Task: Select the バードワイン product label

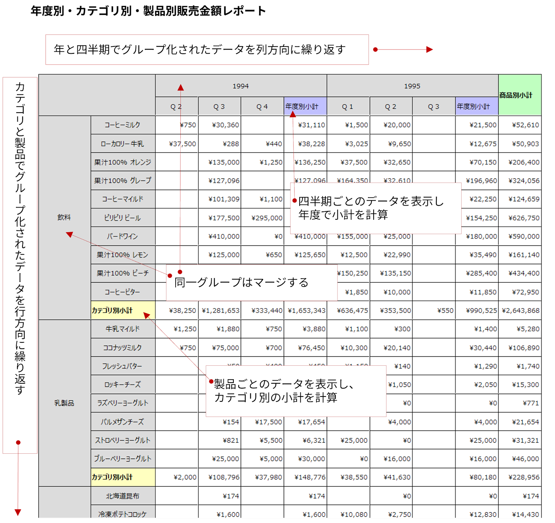Action: click(x=123, y=236)
